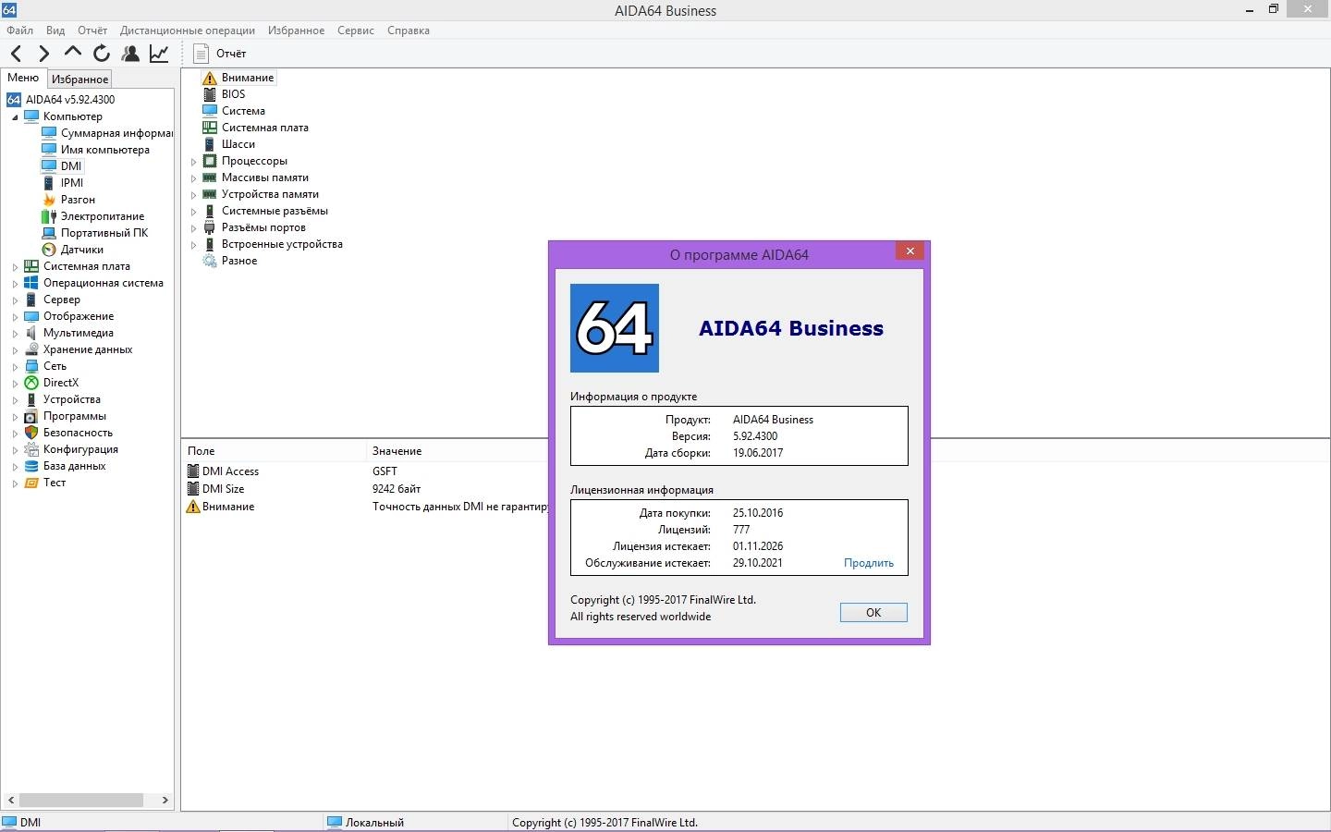Screen dimensions: 1331x832
Task: Open the Вид menu
Action: click(55, 31)
